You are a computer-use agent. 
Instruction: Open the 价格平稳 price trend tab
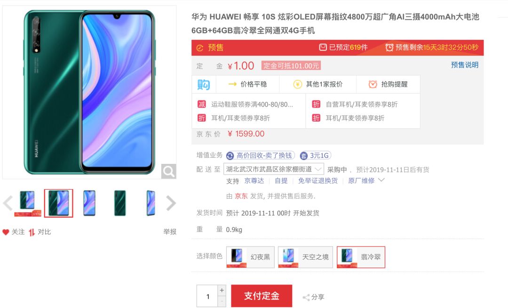pyautogui.click(x=248, y=85)
